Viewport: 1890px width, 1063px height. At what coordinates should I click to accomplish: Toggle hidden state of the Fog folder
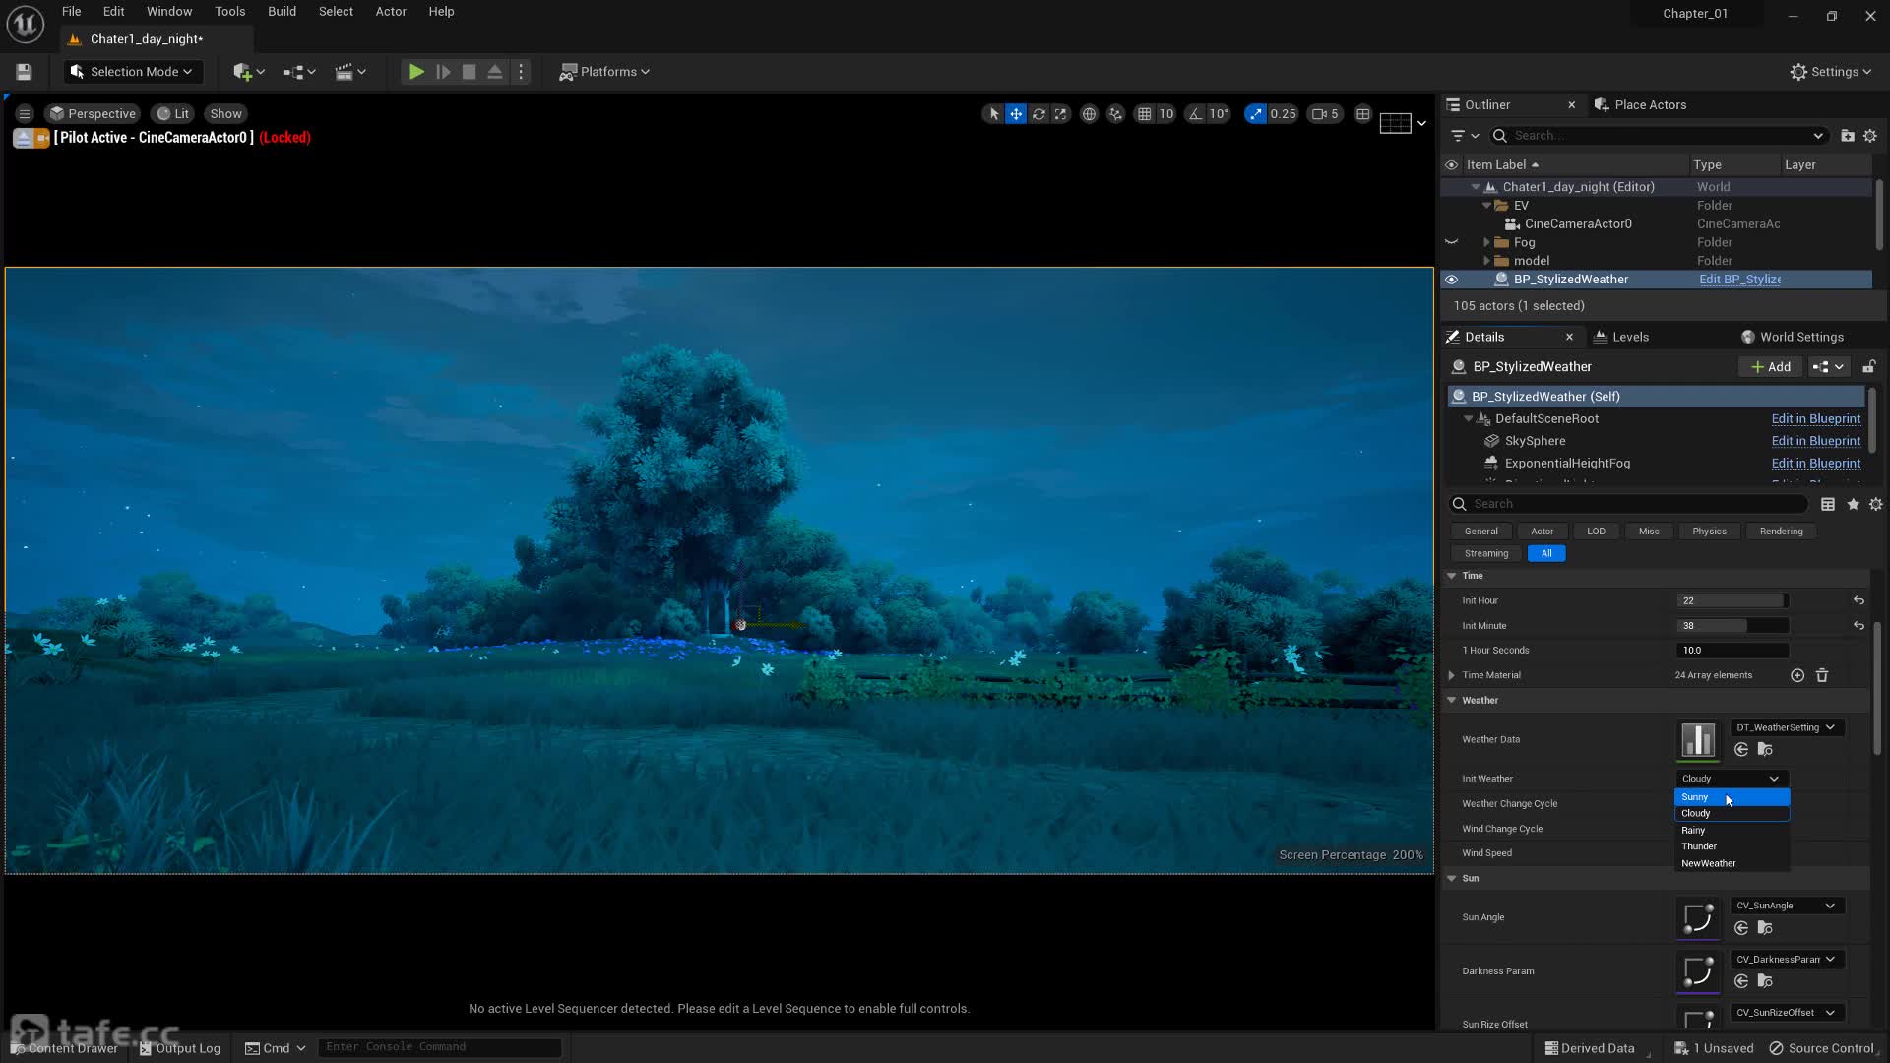pos(1451,242)
